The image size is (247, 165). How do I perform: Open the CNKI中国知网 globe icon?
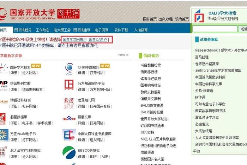[69, 69]
